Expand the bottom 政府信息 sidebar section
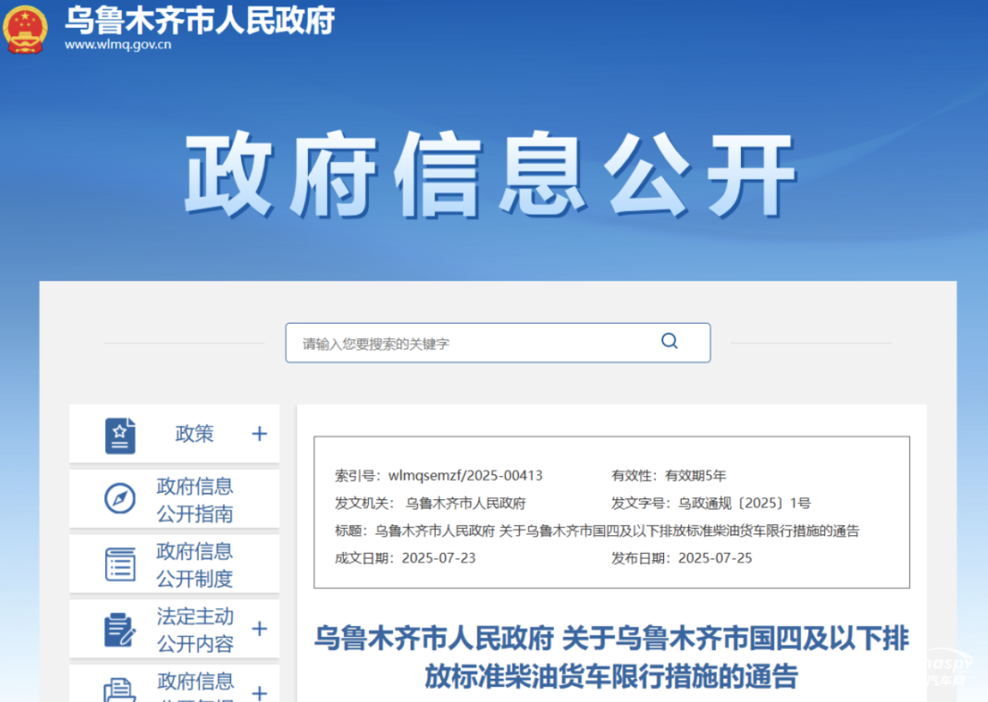988x702 pixels. (259, 691)
